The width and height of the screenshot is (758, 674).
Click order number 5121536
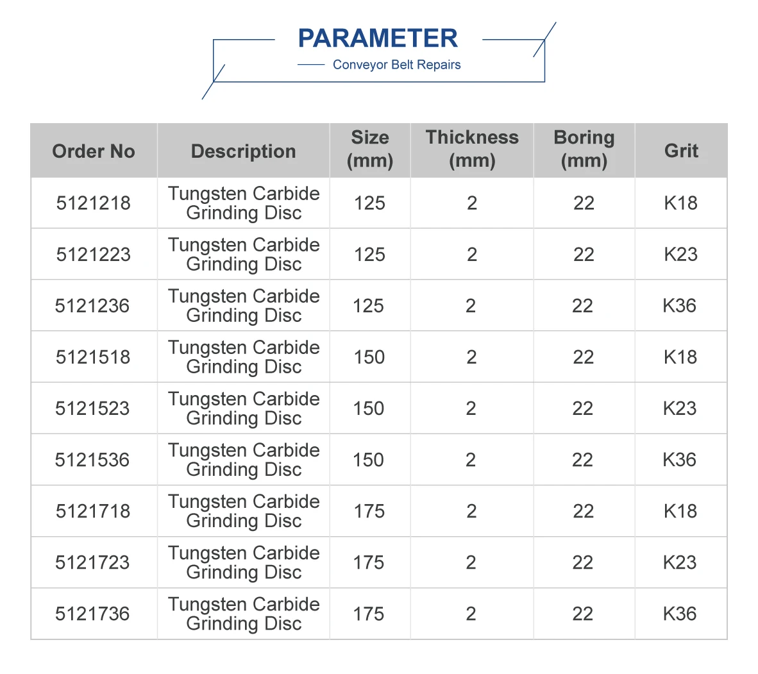coord(92,460)
